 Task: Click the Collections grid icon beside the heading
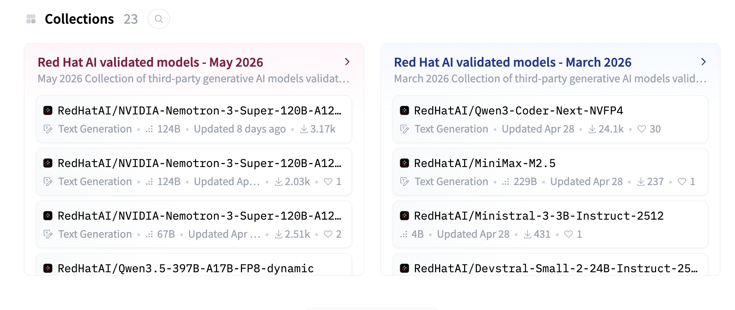point(31,19)
